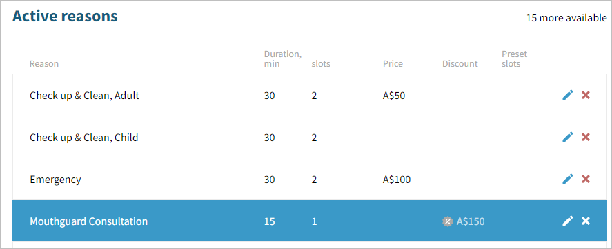Image resolution: width=612 pixels, height=249 pixels.
Task: Click the Check up & Clean, Adult name
Action: tap(84, 96)
